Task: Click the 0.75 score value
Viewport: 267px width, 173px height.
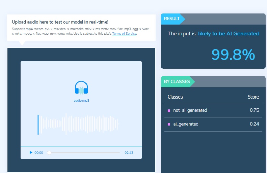Action: pos(255,110)
